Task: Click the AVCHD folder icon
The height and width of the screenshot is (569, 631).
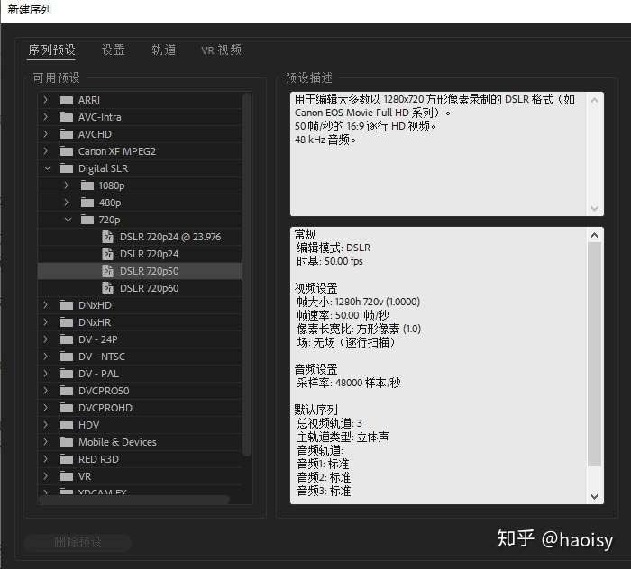Action: 67,134
